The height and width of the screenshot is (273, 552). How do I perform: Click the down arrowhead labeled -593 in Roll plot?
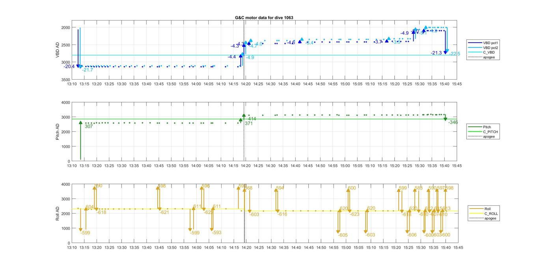pos(212,229)
